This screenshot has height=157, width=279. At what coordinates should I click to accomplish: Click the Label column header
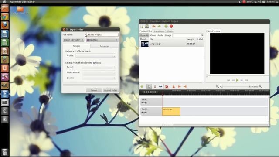[200, 39]
